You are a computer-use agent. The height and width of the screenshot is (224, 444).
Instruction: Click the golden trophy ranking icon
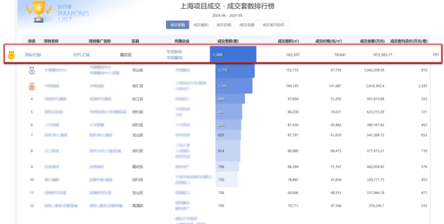click(39, 11)
